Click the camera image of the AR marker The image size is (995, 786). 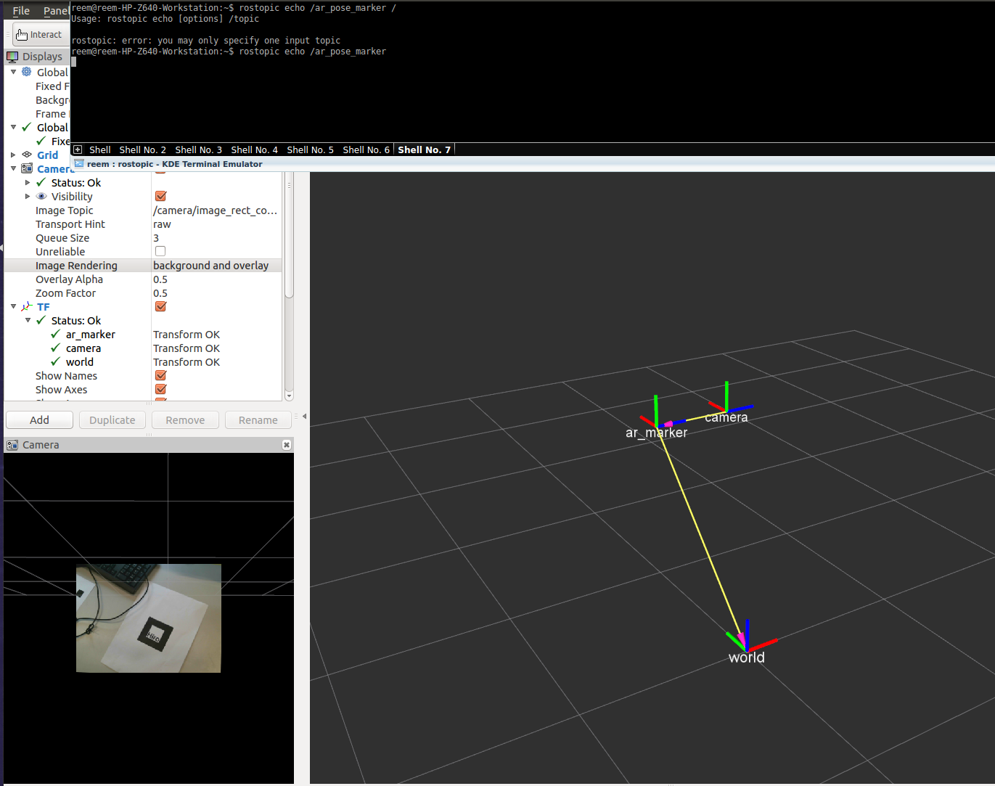tap(149, 618)
